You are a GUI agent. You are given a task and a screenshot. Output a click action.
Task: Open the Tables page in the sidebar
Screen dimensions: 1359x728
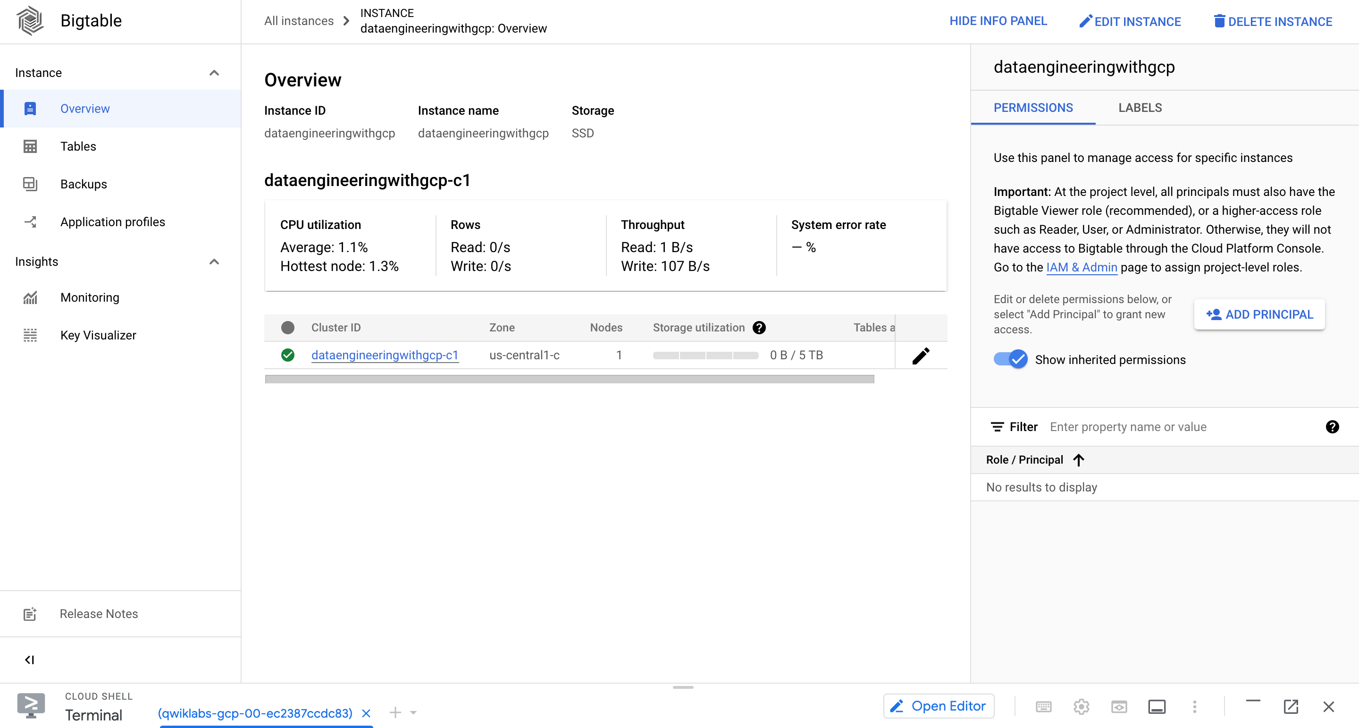(121, 146)
